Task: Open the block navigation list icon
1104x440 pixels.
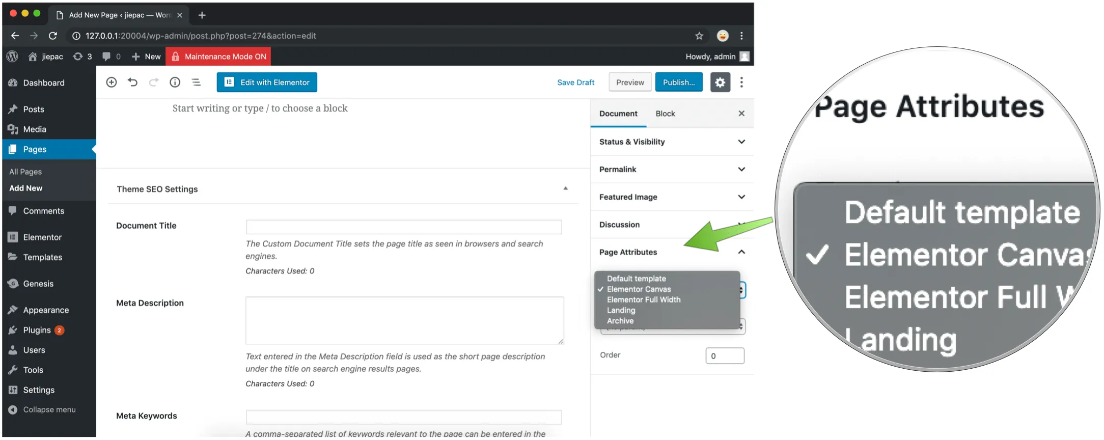Action: pos(196,82)
